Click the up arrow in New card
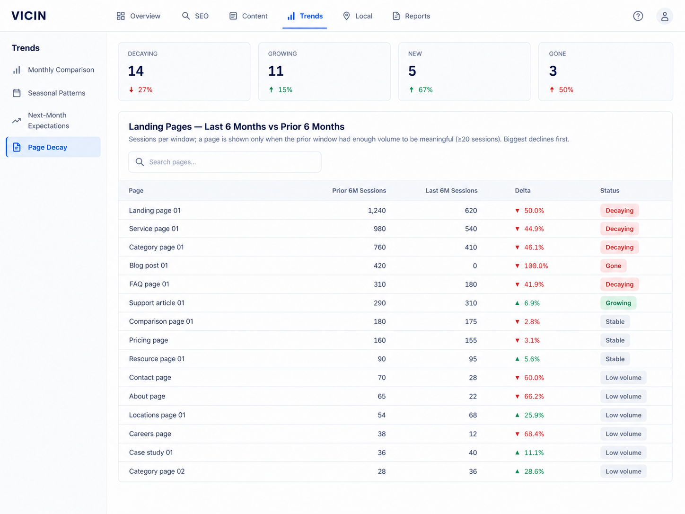This screenshot has width=685, height=514. click(x=411, y=89)
